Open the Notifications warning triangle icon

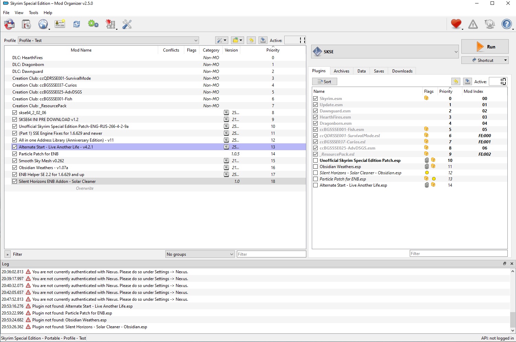[x=473, y=24]
